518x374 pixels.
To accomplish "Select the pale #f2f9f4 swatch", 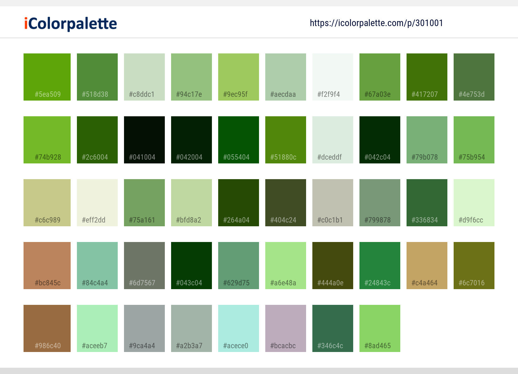I will click(332, 77).
